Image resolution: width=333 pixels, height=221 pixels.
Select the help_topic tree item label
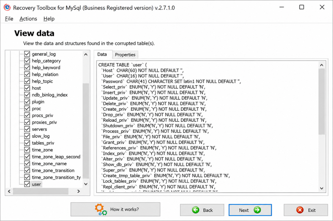pos(42,81)
